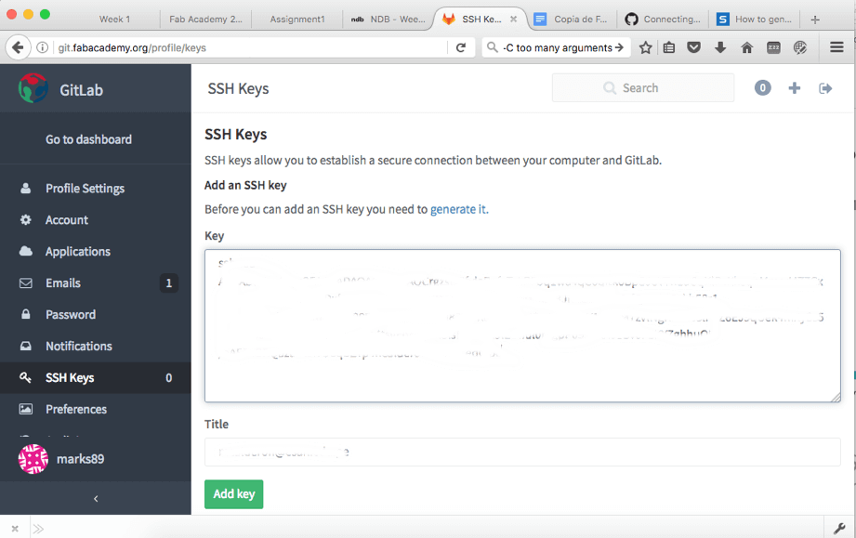Click inside the Key text area

click(x=522, y=326)
